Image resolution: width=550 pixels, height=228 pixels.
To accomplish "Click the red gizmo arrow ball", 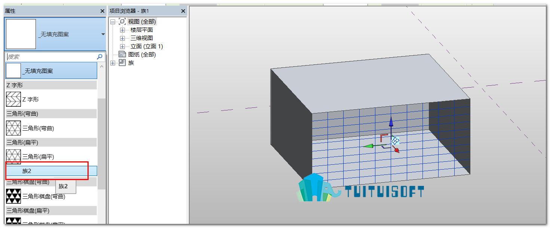I will (x=397, y=151).
